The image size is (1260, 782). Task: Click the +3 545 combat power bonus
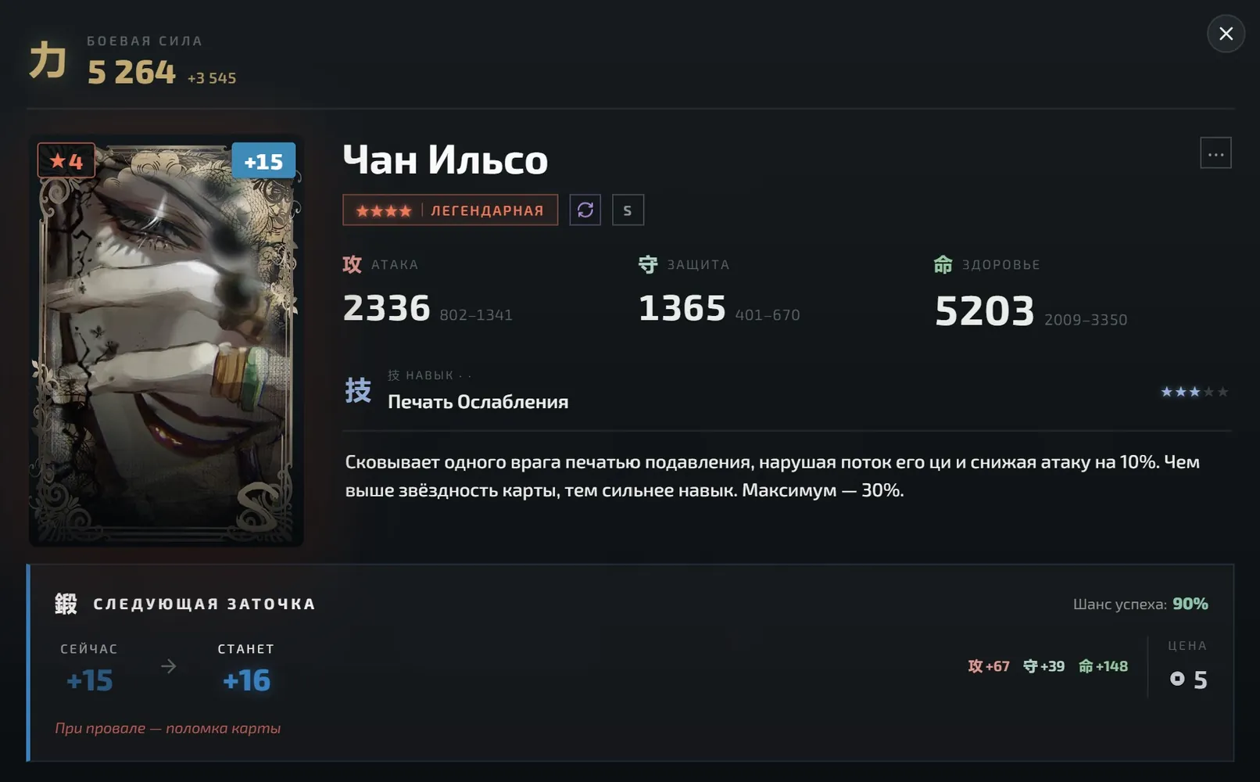(x=212, y=78)
